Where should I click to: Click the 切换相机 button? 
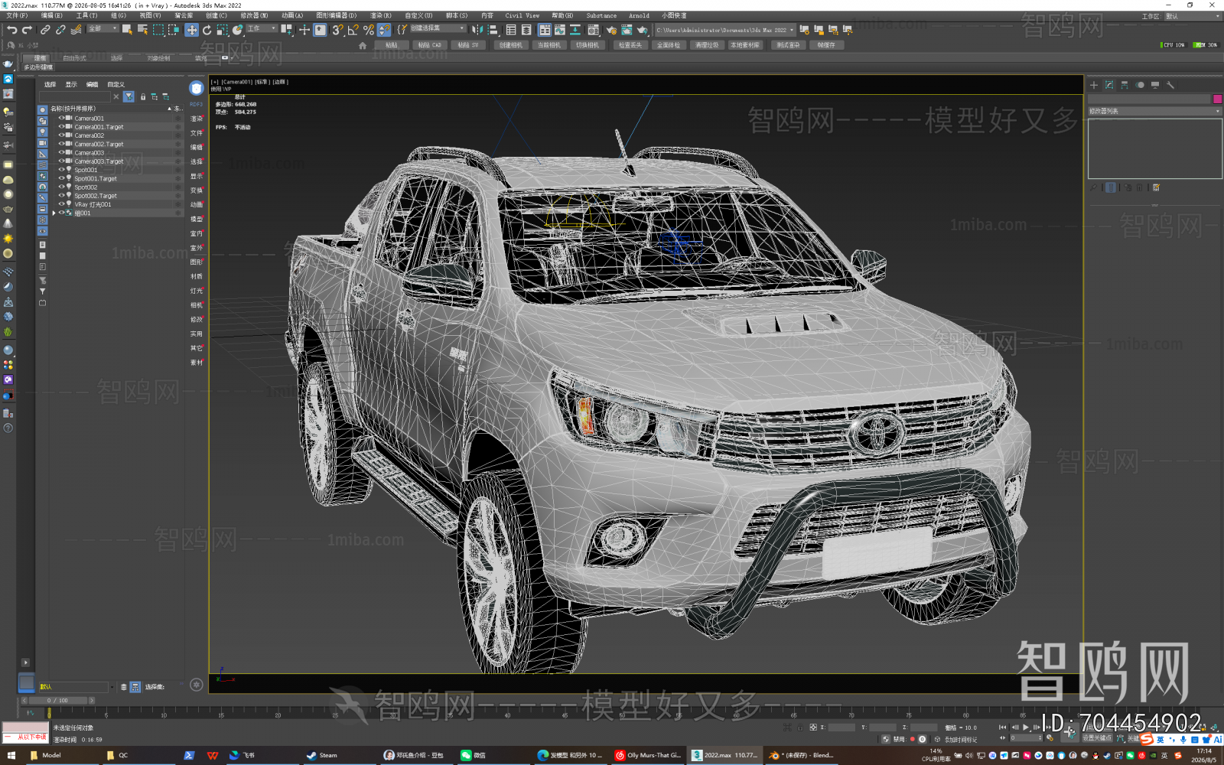(x=588, y=45)
